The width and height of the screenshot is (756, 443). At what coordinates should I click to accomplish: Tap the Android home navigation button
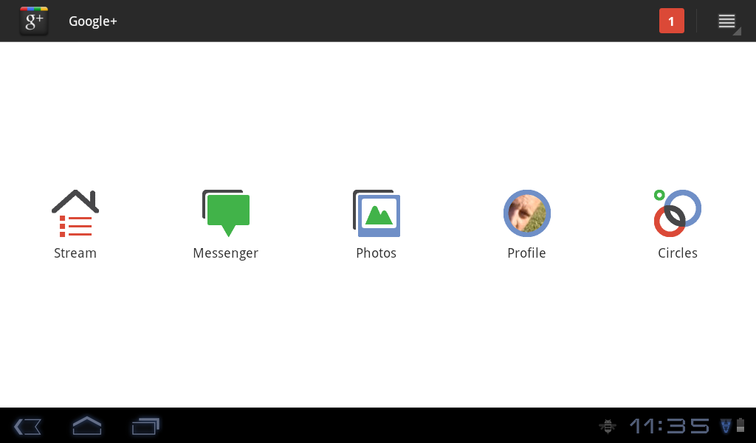[87, 425]
